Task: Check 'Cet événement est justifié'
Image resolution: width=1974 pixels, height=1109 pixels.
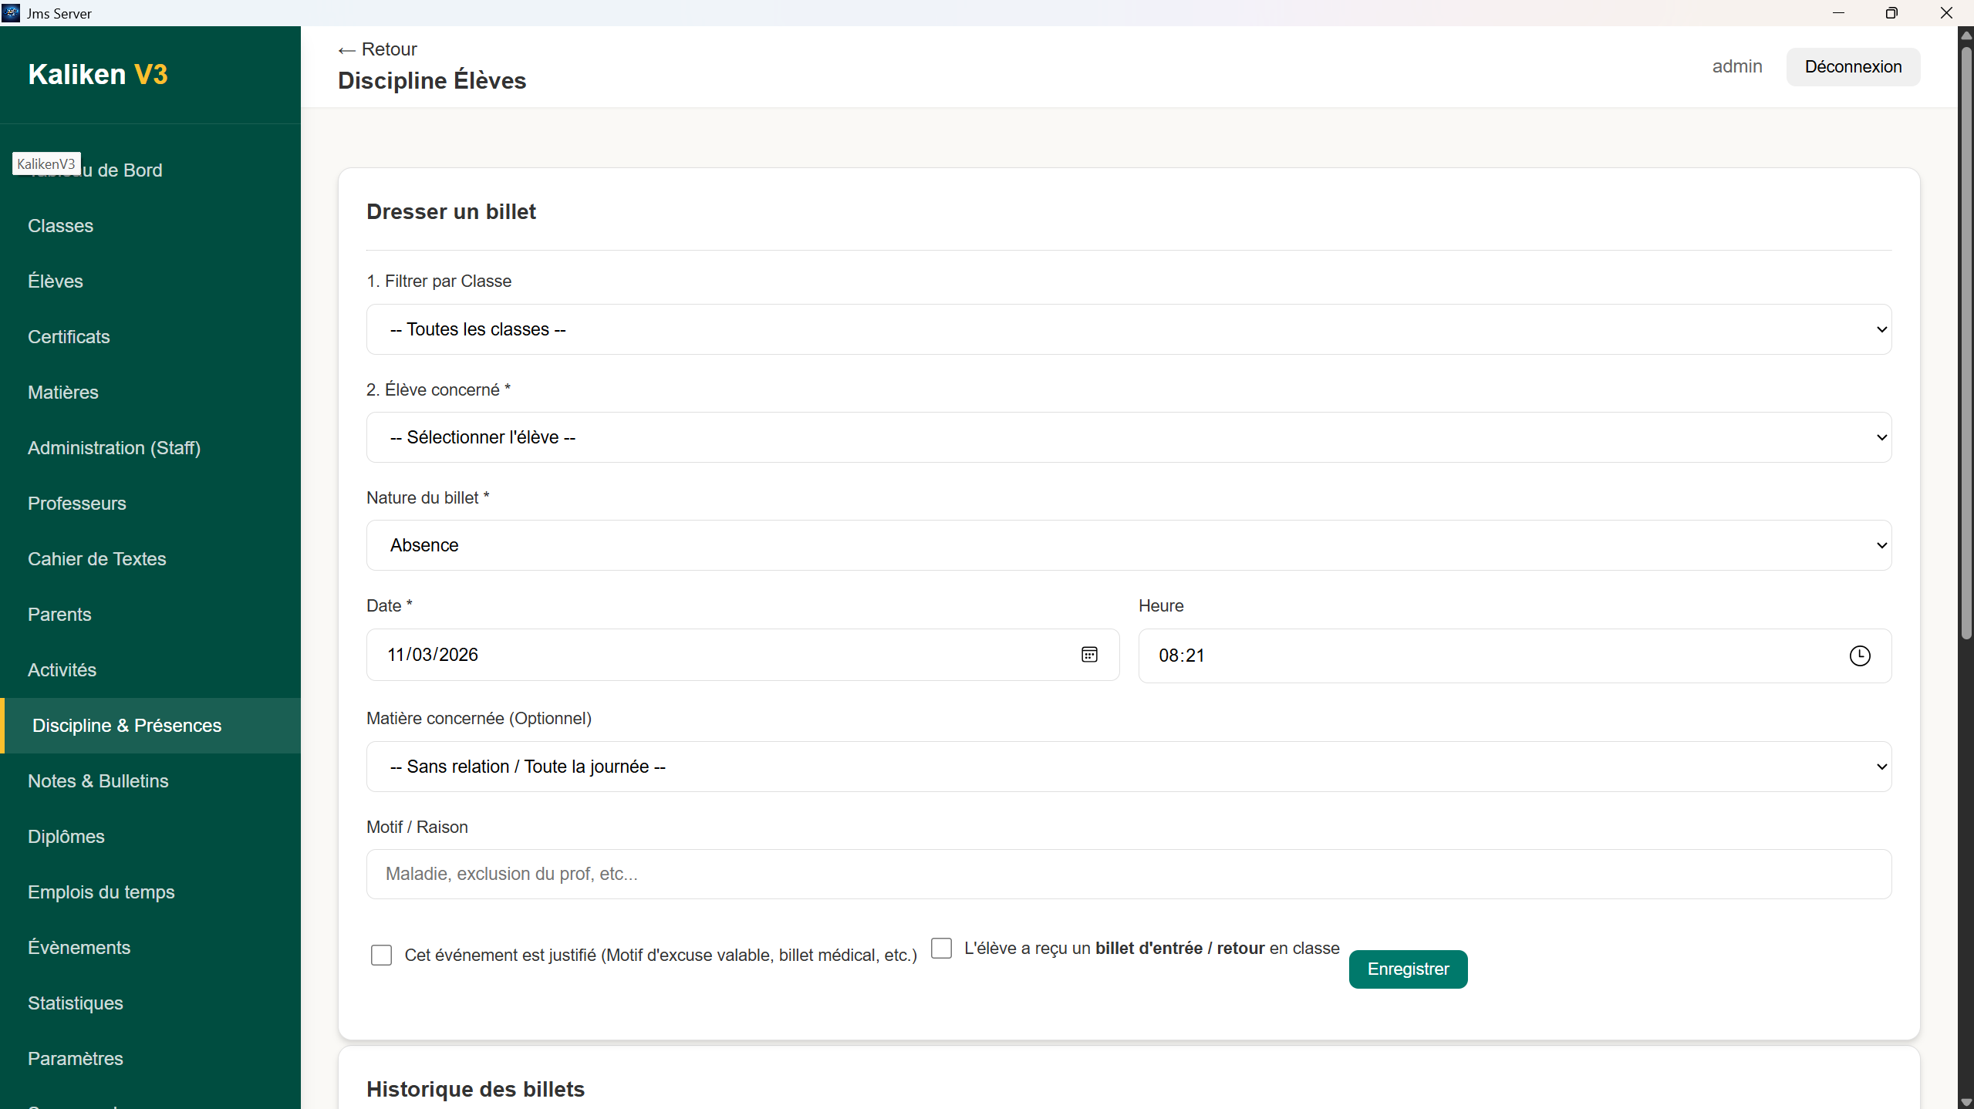Action: [381, 955]
